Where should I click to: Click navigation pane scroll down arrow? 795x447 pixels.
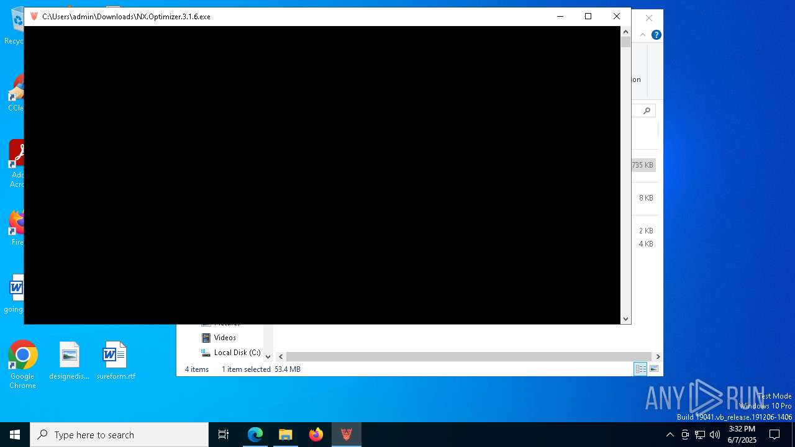coord(268,356)
